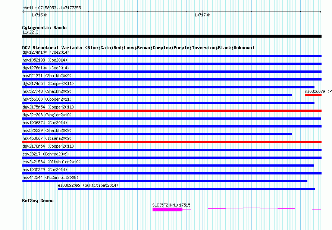
Task: Select the dgv1274n100 (Coe2014) variant label
Action: pyautogui.click(x=46, y=52)
